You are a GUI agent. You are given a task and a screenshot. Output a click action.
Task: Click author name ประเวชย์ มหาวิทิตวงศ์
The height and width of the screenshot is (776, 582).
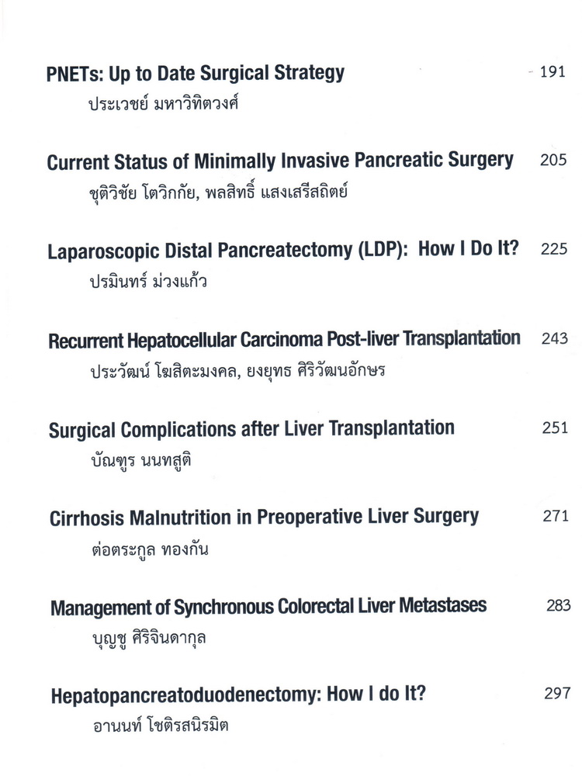pos(163,103)
